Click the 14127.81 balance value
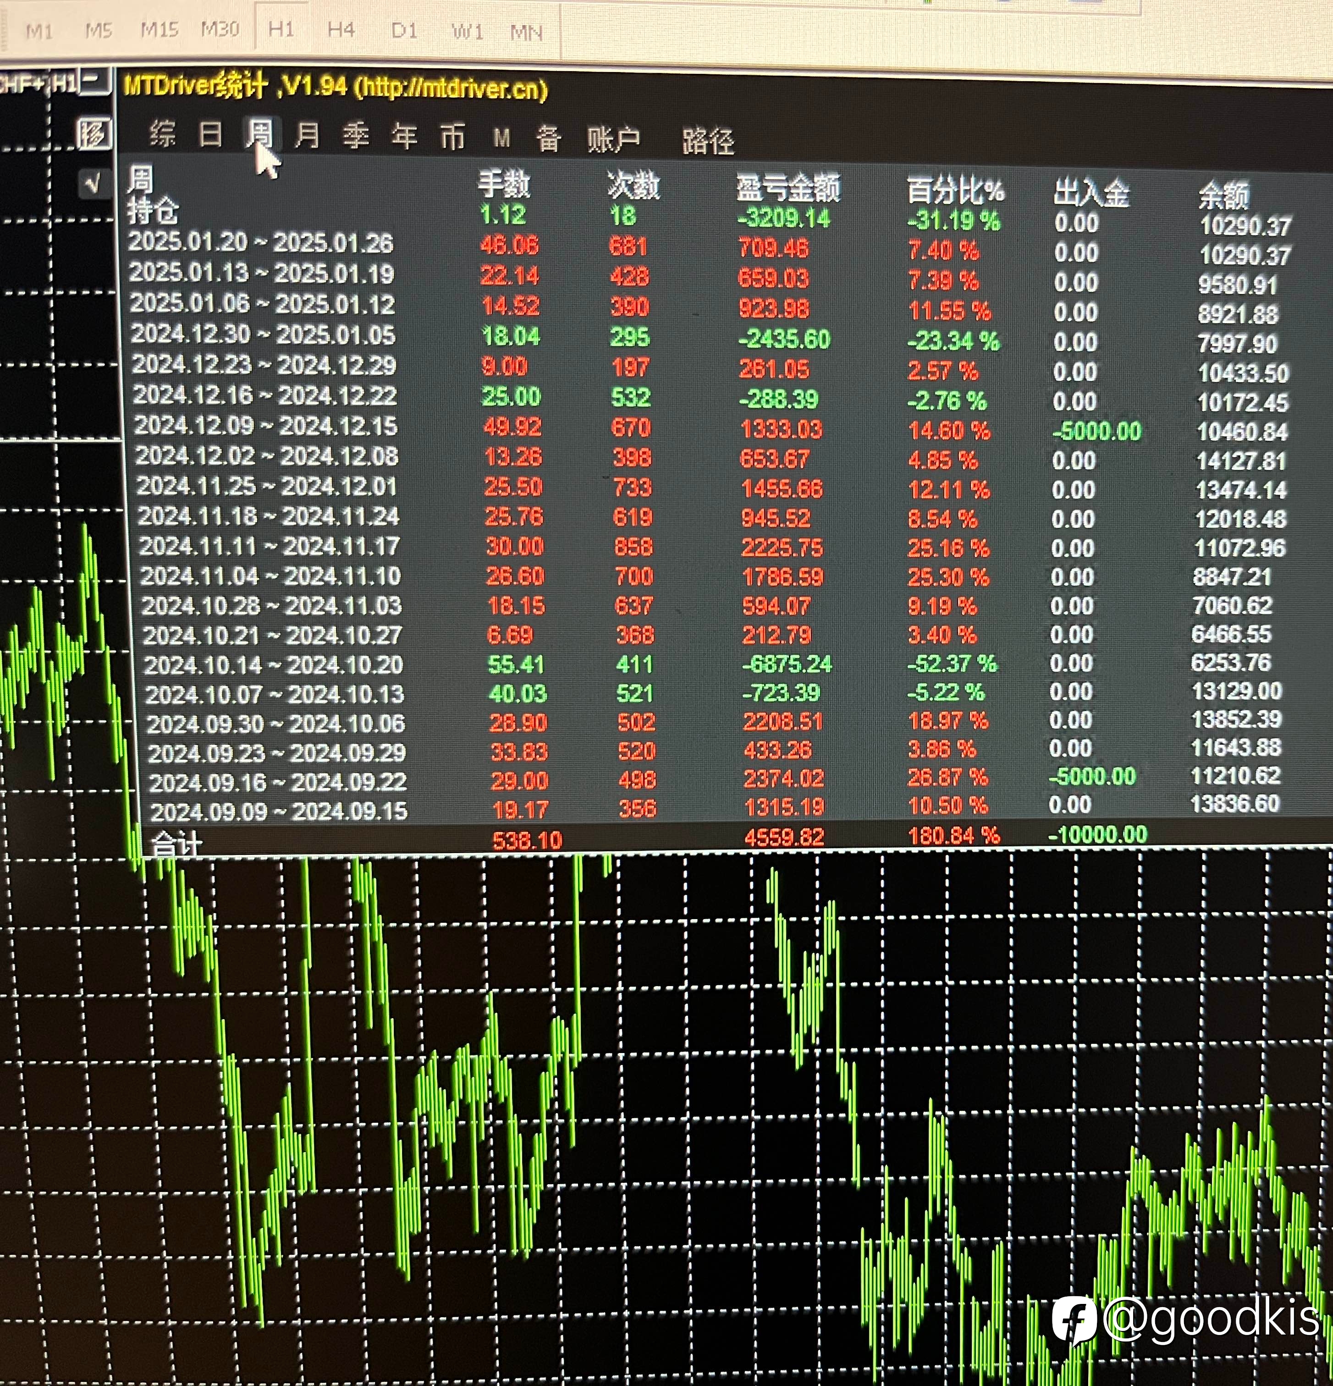Viewport: 1333px width, 1386px height. tap(1240, 461)
